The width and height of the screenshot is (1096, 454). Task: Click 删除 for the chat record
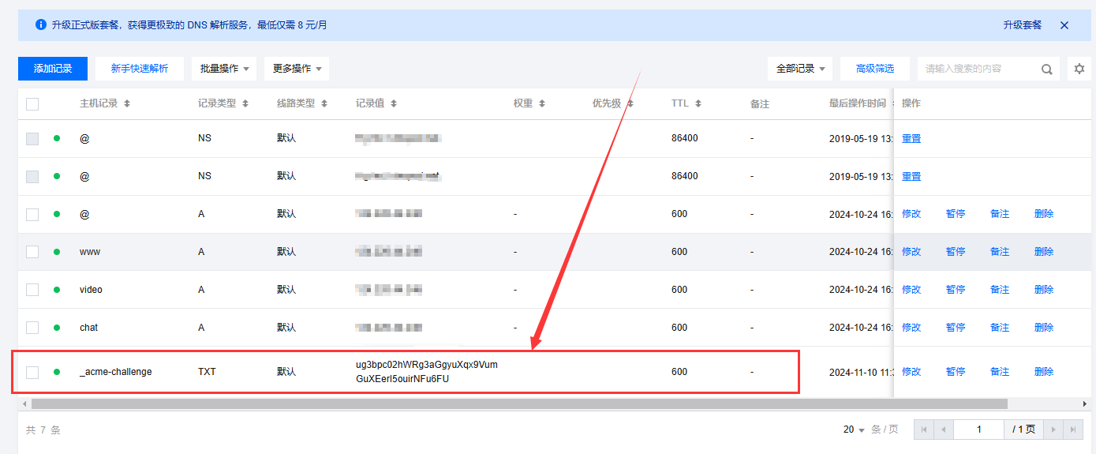tap(1043, 328)
